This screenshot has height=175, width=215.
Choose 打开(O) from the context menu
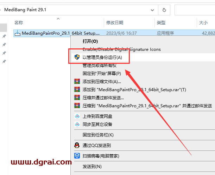[143, 41]
